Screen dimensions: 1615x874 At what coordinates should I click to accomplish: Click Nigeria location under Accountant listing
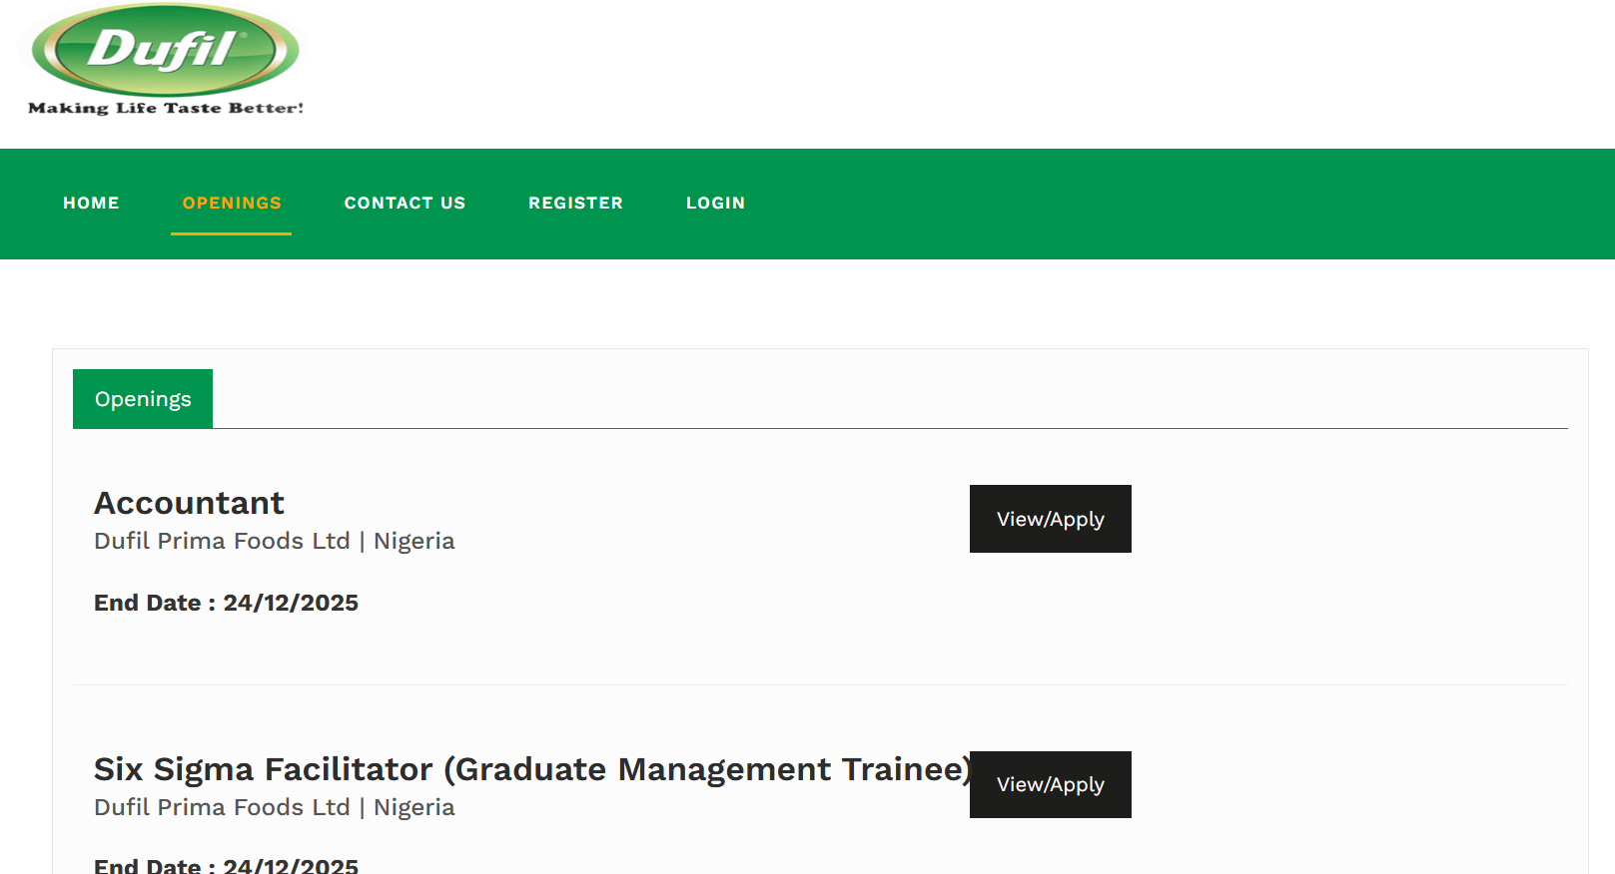[x=413, y=540]
